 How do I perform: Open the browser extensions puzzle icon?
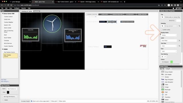[x=172, y=5]
